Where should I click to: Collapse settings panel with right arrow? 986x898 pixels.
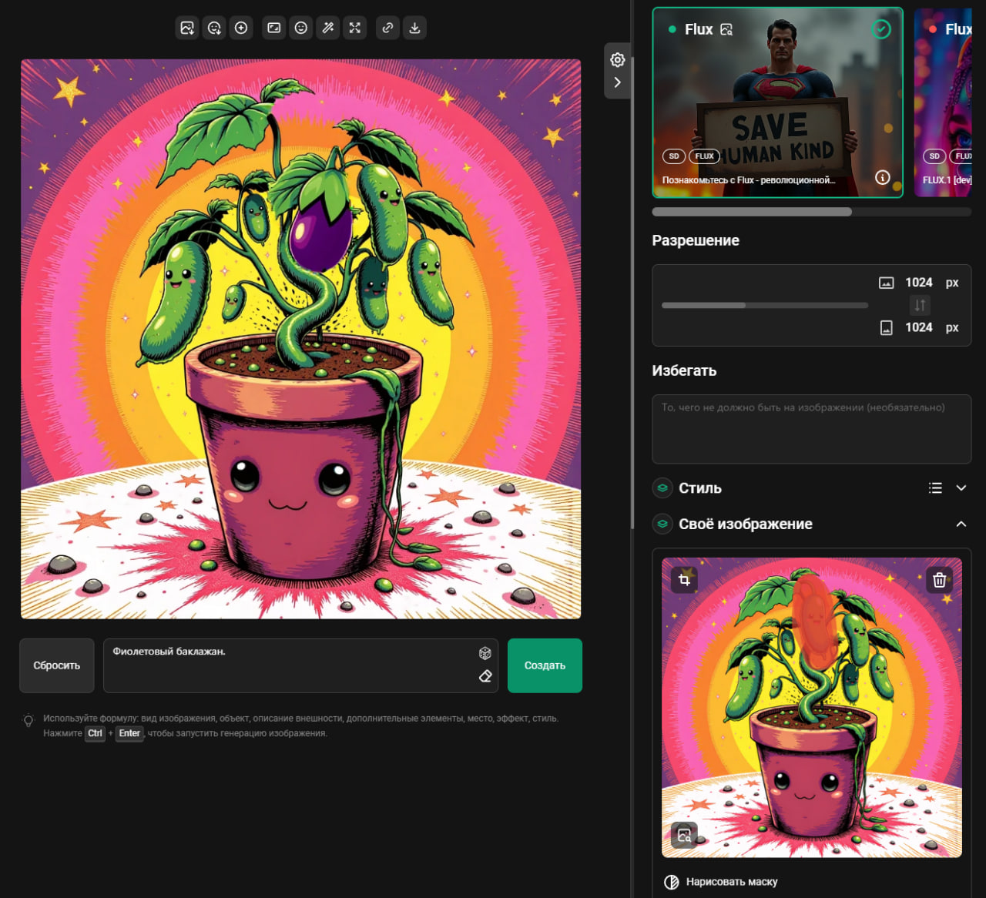click(x=617, y=82)
